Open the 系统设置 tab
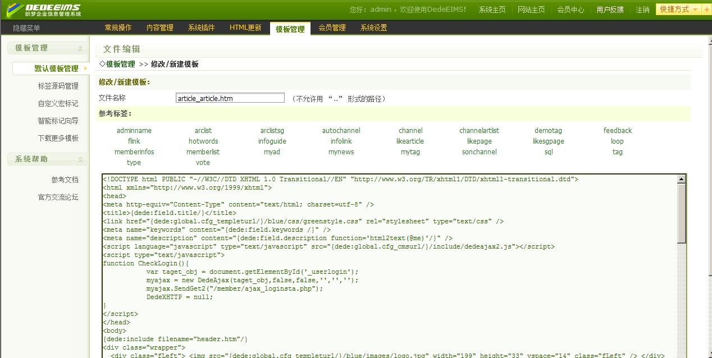Image resolution: width=712 pixels, height=358 pixels. coord(373,27)
